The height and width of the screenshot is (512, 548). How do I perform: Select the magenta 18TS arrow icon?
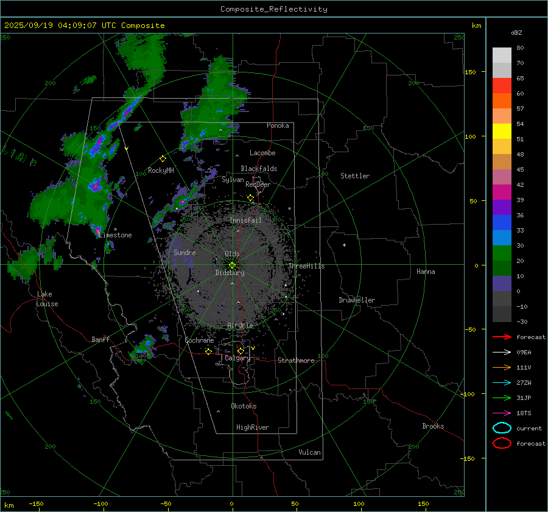[x=501, y=413]
